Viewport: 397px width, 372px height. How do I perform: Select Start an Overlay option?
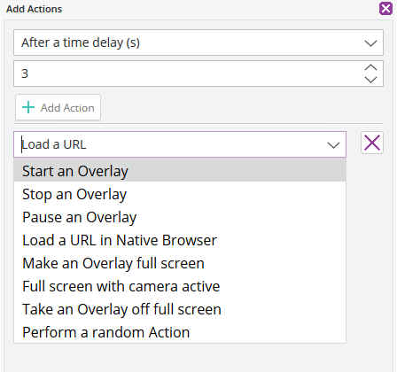pos(180,171)
